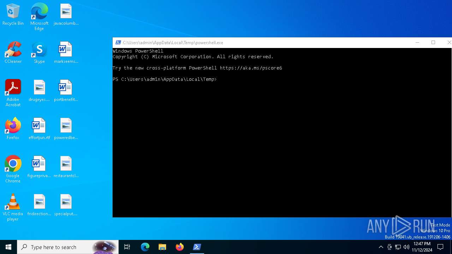Launch Skype from the desktop
This screenshot has width=452, height=254.
(39, 53)
